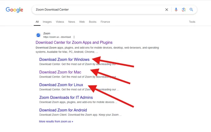Click the https://zoom.us › download URL text
The width and height of the screenshot is (211, 132).
(57, 37)
